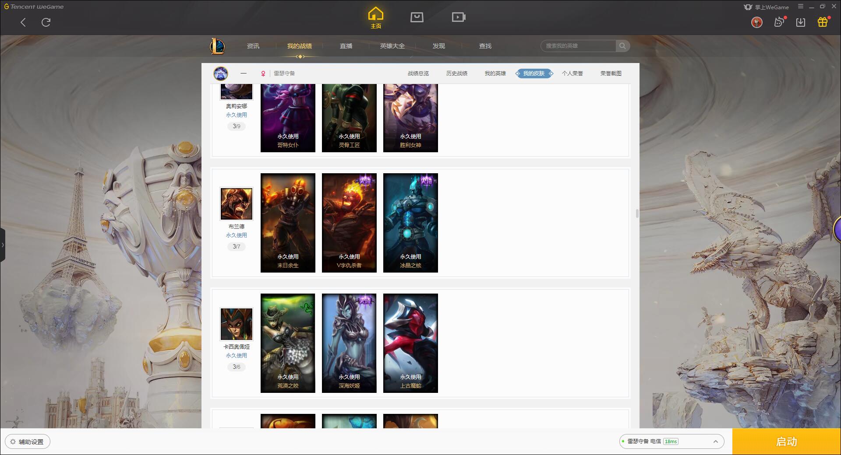Image resolution: width=841 pixels, height=455 pixels.
Task: Open the 荒漠之咬 skin card
Action: (x=288, y=343)
